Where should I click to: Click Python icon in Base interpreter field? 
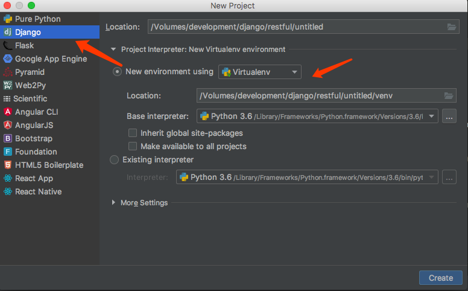pyautogui.click(x=204, y=117)
